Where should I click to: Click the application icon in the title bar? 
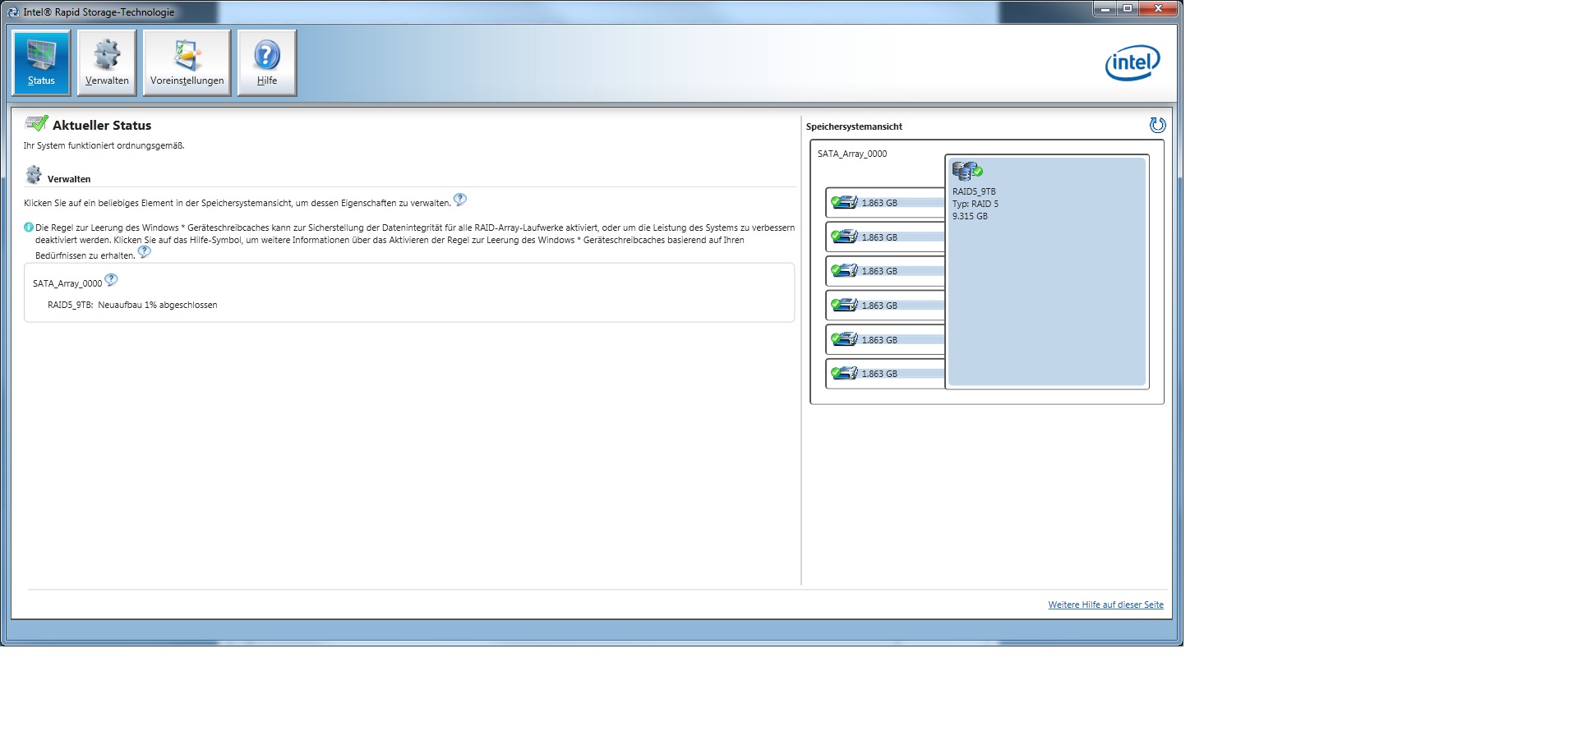click(13, 12)
